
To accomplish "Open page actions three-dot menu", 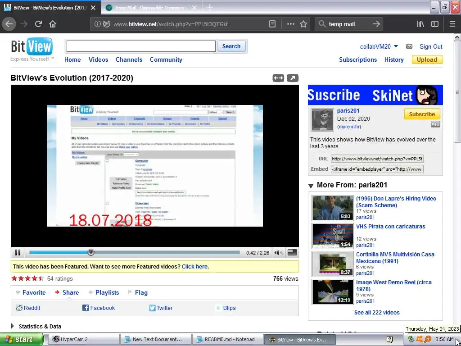I will [x=290, y=24].
